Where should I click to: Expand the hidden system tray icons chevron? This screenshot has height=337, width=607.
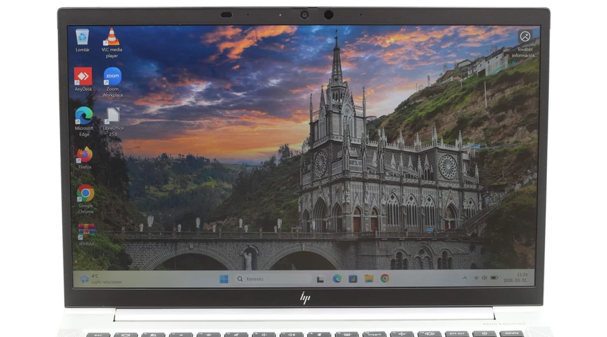[x=465, y=278]
